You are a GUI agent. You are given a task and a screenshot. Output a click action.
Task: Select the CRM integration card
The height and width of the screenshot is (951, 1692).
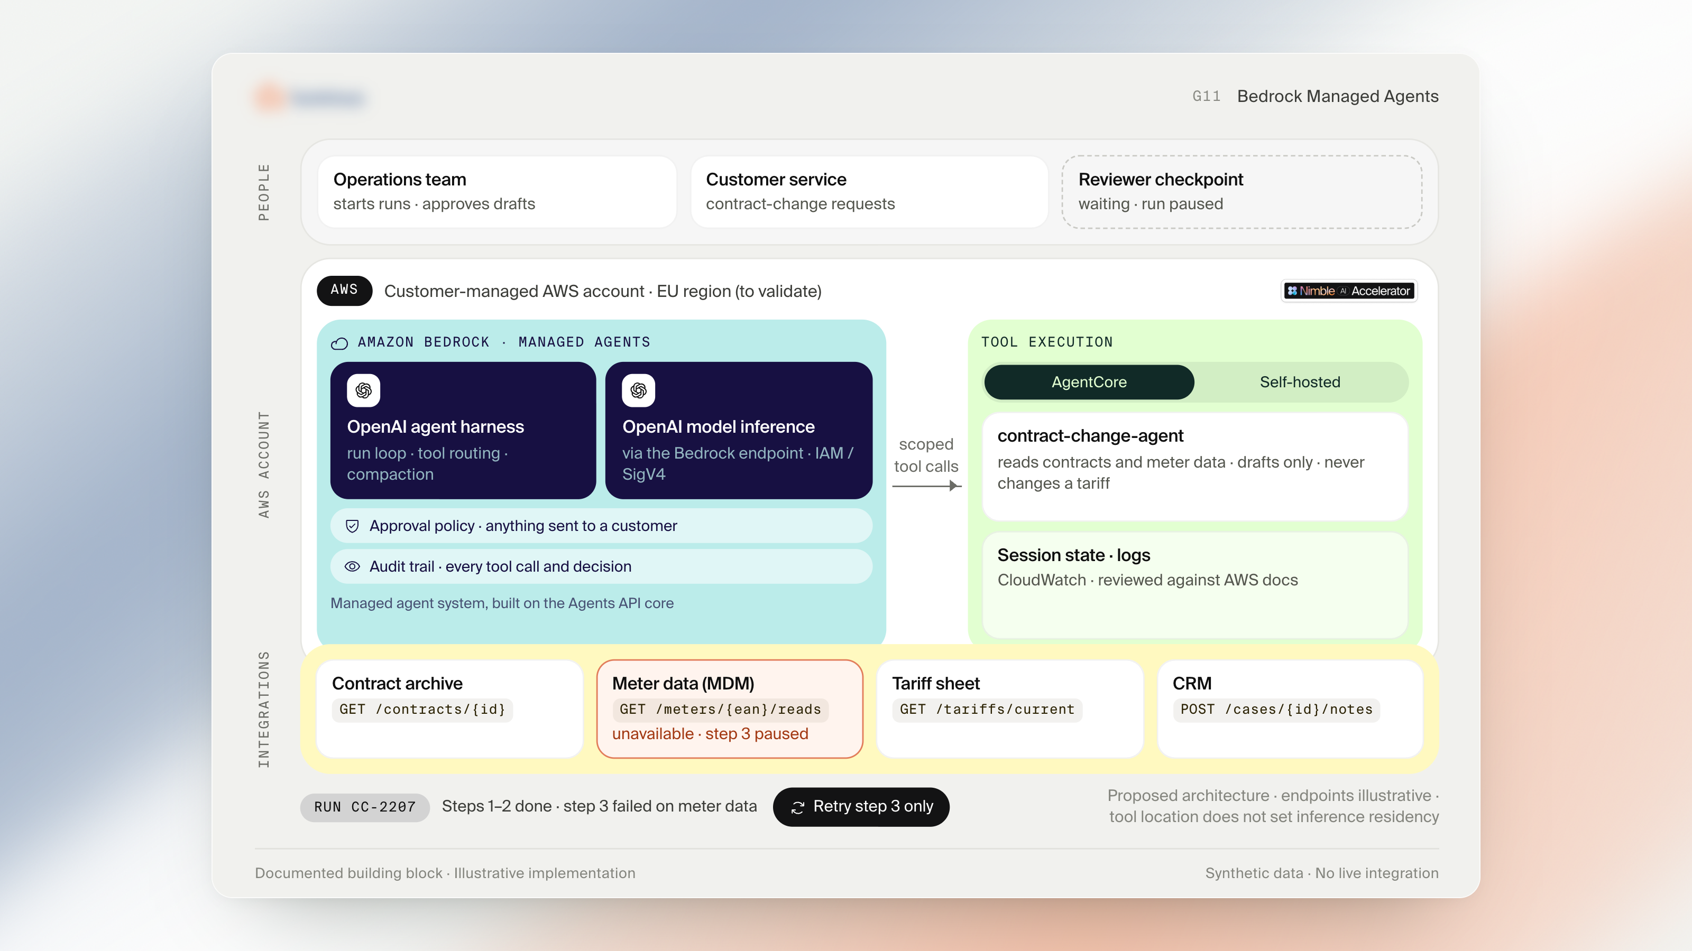(1290, 709)
